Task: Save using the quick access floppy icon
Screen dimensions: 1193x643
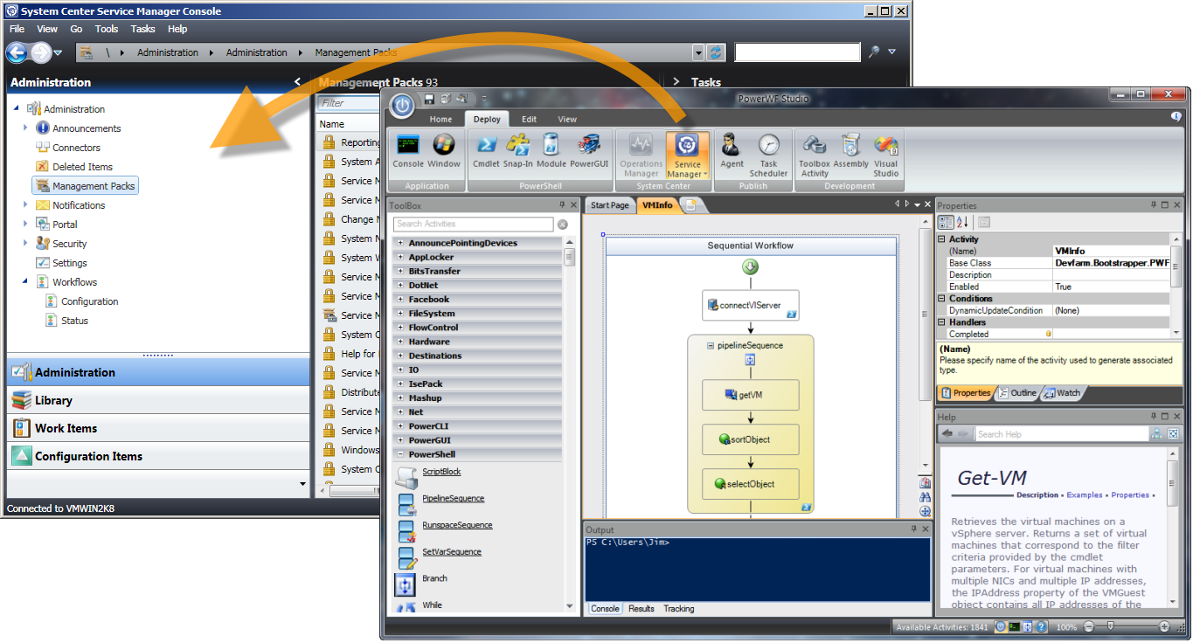Action: [x=429, y=99]
